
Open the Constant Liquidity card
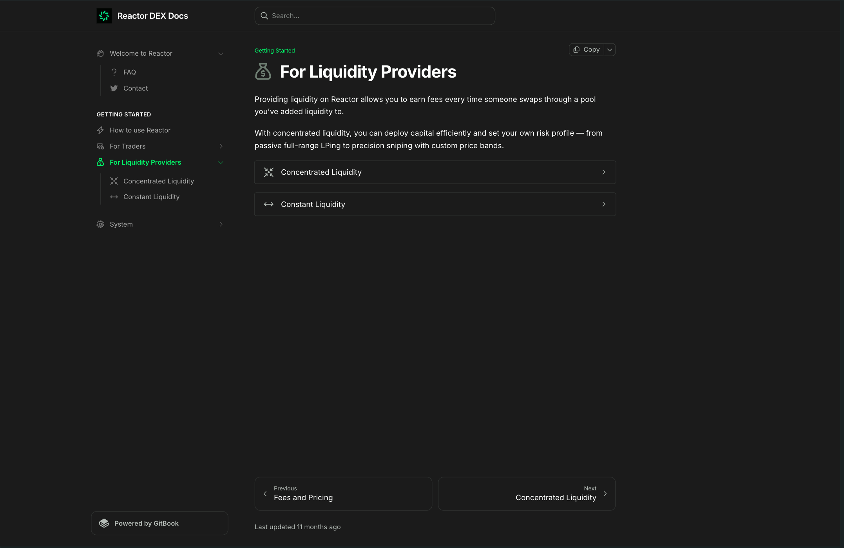(x=435, y=204)
